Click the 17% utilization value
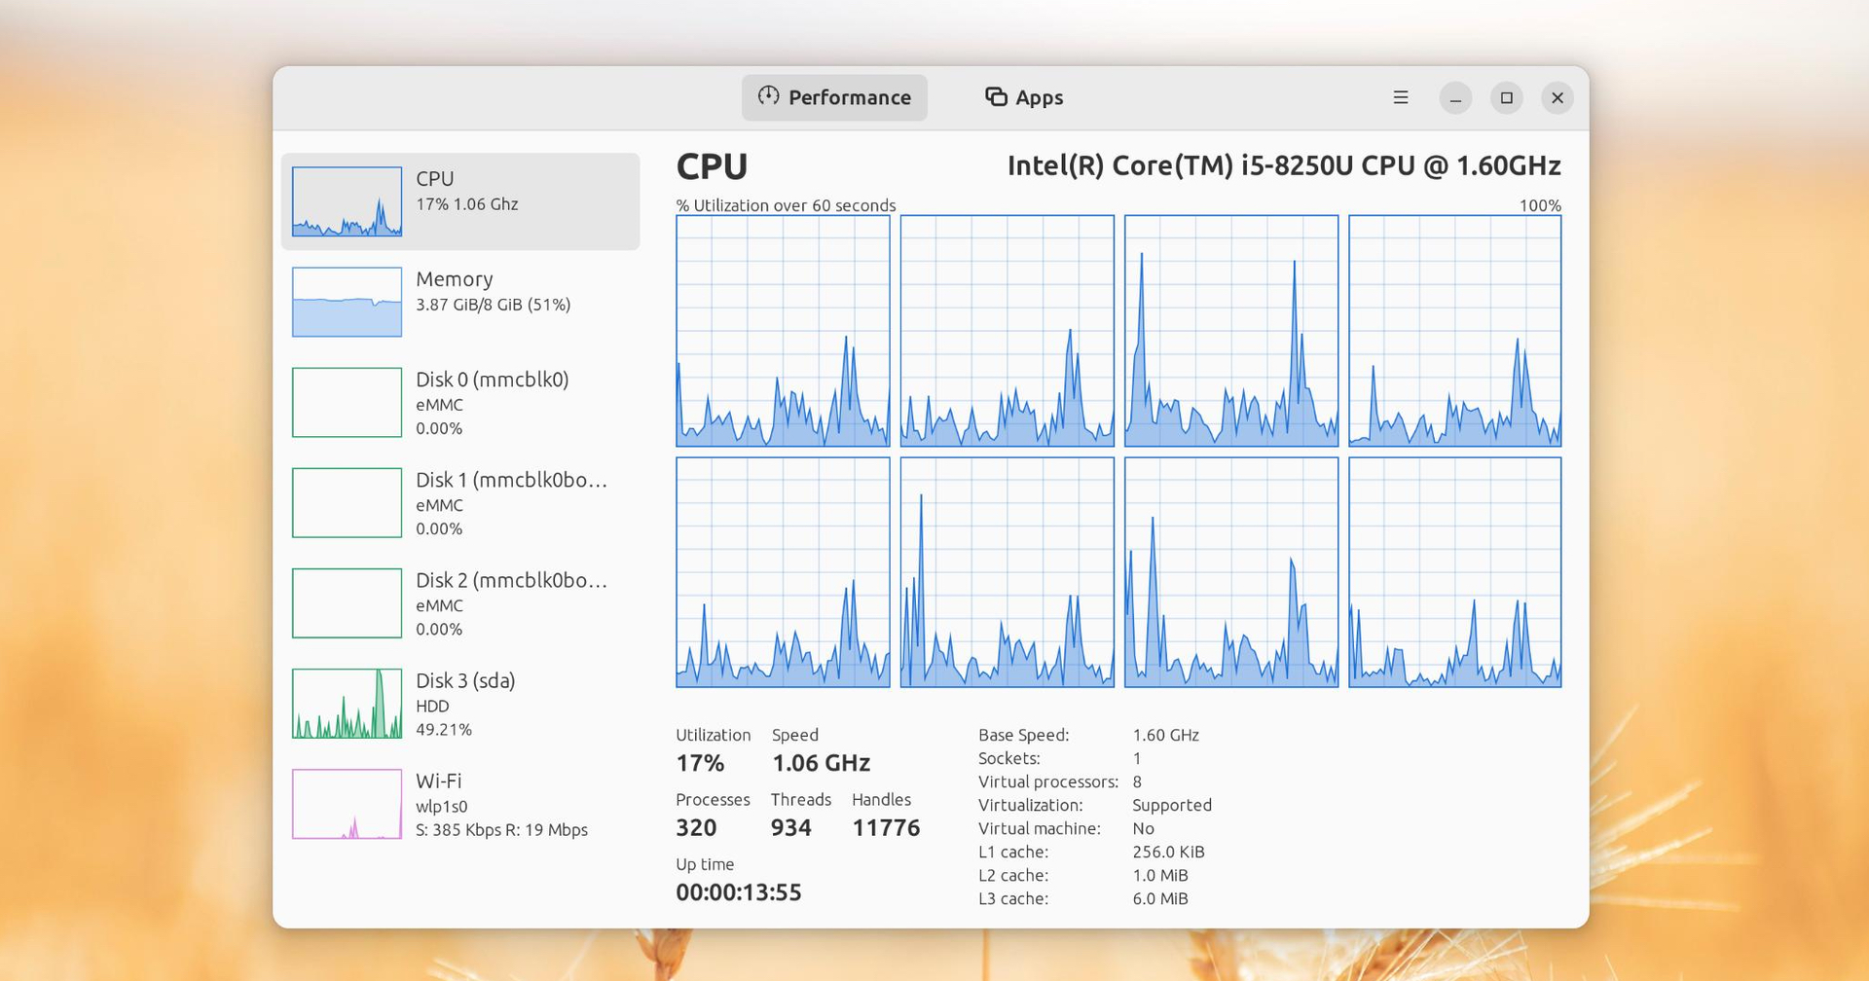The height and width of the screenshot is (981, 1869). click(700, 763)
